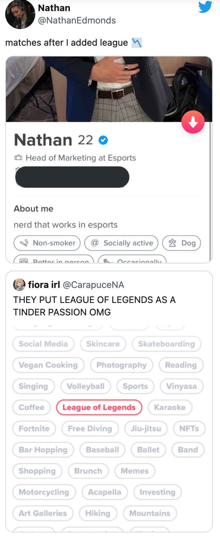Image resolution: width=220 pixels, height=538 pixels.
Task: Toggle the Fortnite passion chip
Action: point(34,429)
